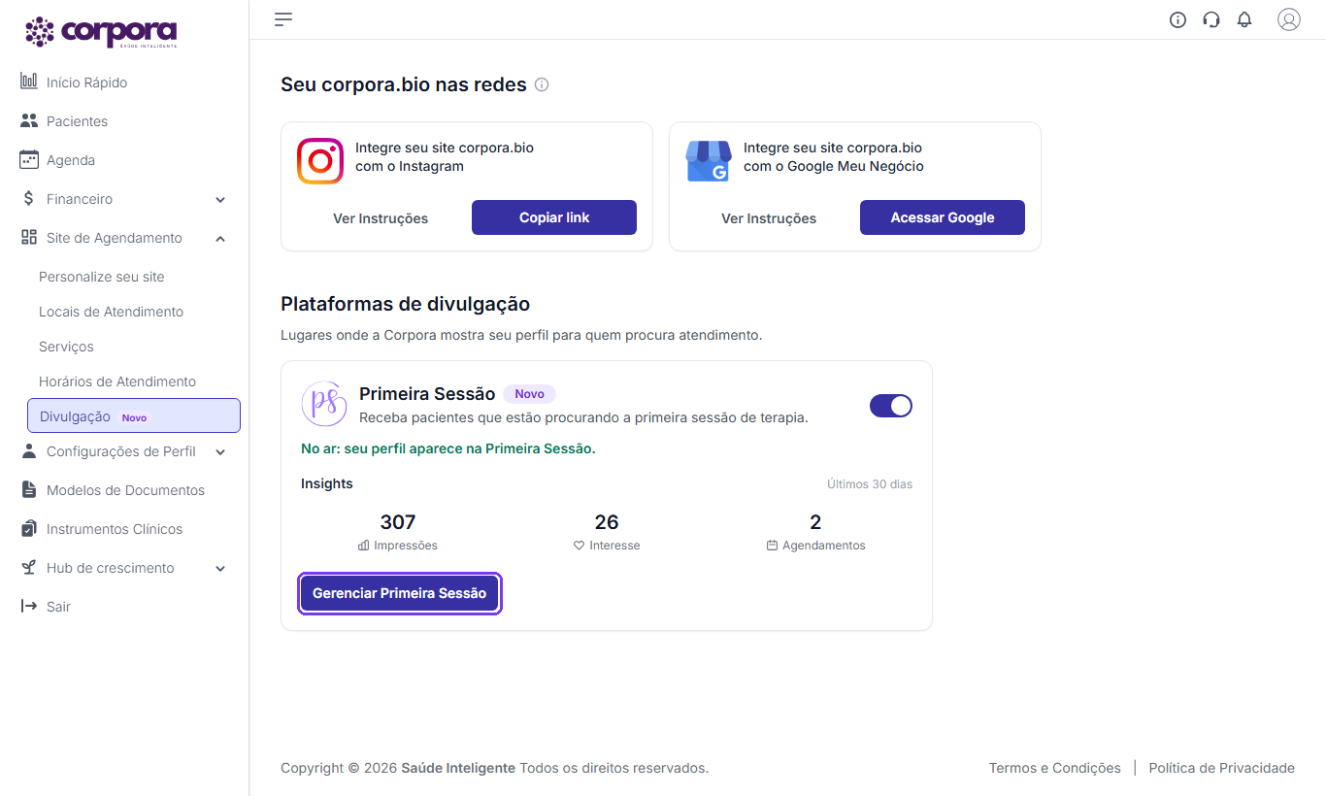Click the Corpora logo
This screenshot has height=796, width=1326.
click(x=101, y=32)
